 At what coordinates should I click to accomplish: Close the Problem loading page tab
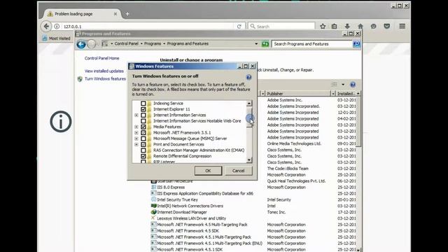click(115, 14)
